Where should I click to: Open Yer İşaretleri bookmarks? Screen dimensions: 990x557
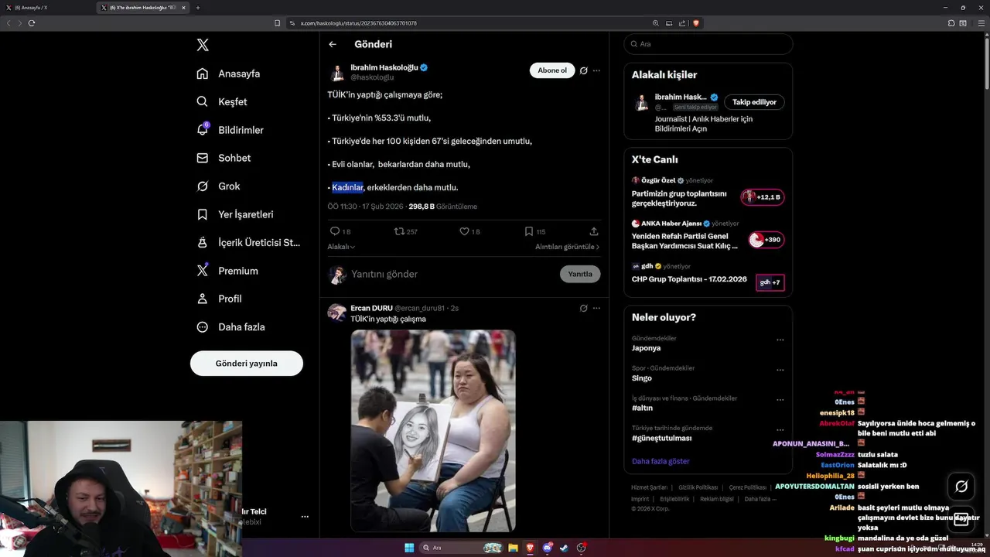tap(234, 214)
